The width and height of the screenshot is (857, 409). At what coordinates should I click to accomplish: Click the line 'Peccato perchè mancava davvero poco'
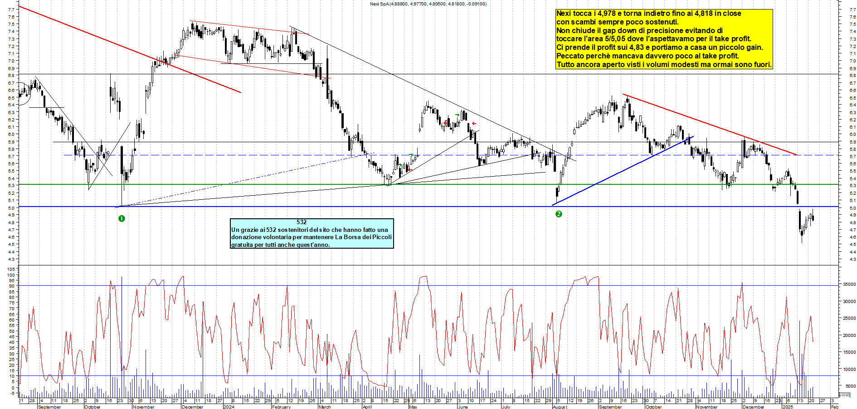[x=648, y=56]
